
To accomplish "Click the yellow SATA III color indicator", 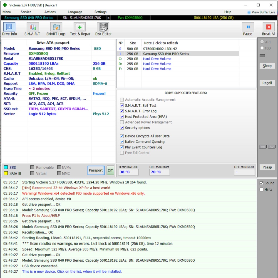I will click(6, 173).
